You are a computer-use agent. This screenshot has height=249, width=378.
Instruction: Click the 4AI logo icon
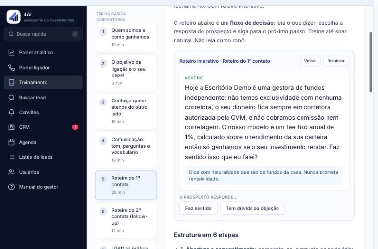(14, 17)
